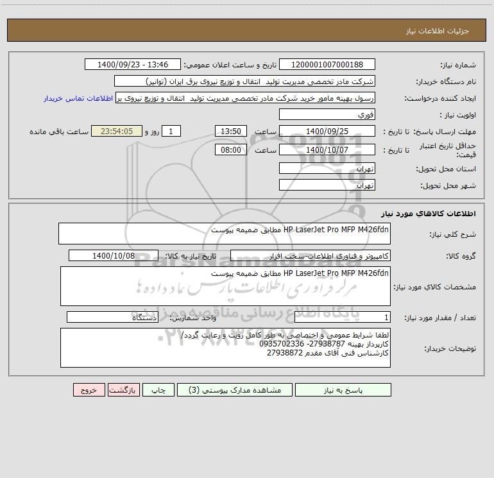The width and height of the screenshot is (494, 478).
Task: Click the text ساعت باقی مانده
Action: 59,132
